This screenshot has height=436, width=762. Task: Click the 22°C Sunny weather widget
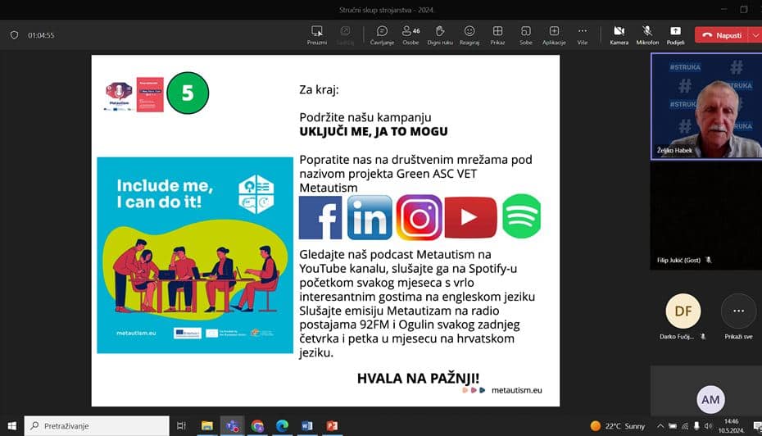617,426
